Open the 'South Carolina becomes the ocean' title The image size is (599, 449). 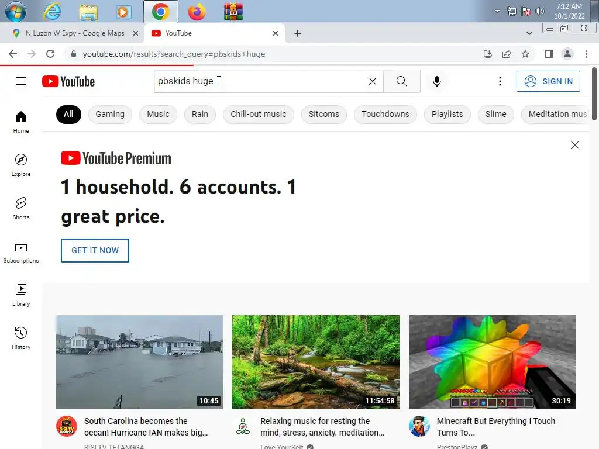point(146,426)
